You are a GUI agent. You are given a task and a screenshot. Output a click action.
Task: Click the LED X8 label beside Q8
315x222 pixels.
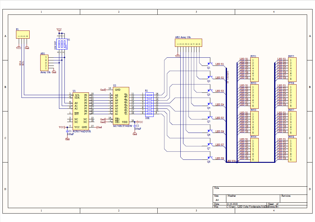(220, 158)
